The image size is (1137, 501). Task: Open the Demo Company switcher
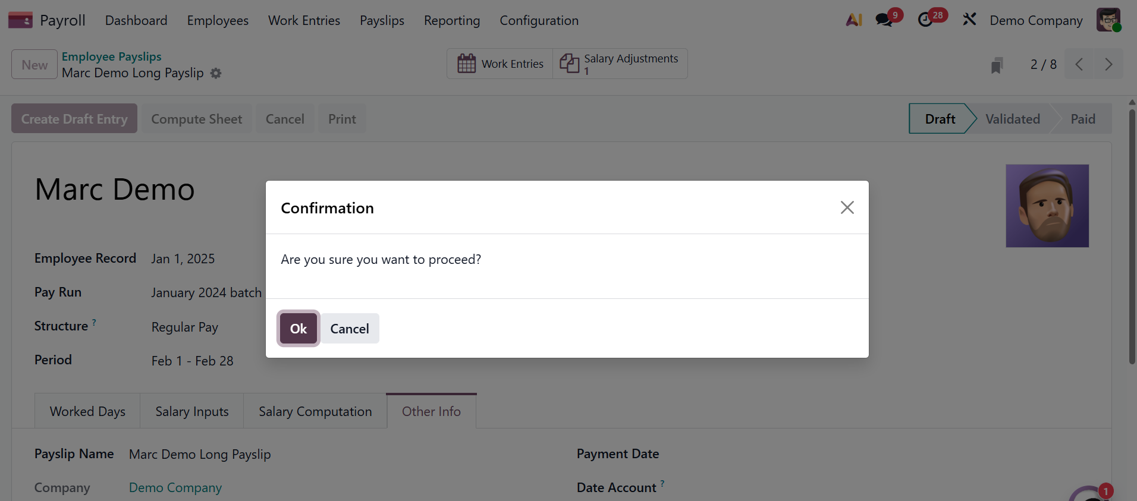1036,21
